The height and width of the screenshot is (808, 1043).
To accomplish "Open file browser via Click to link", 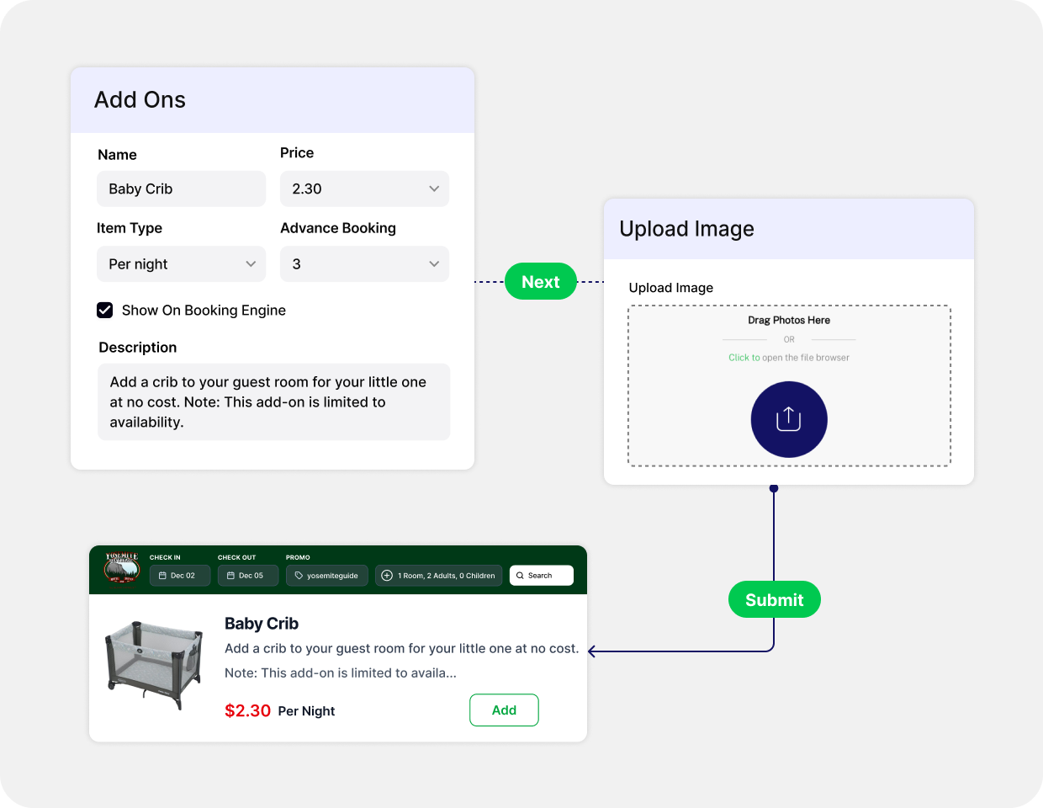I will pyautogui.click(x=744, y=358).
